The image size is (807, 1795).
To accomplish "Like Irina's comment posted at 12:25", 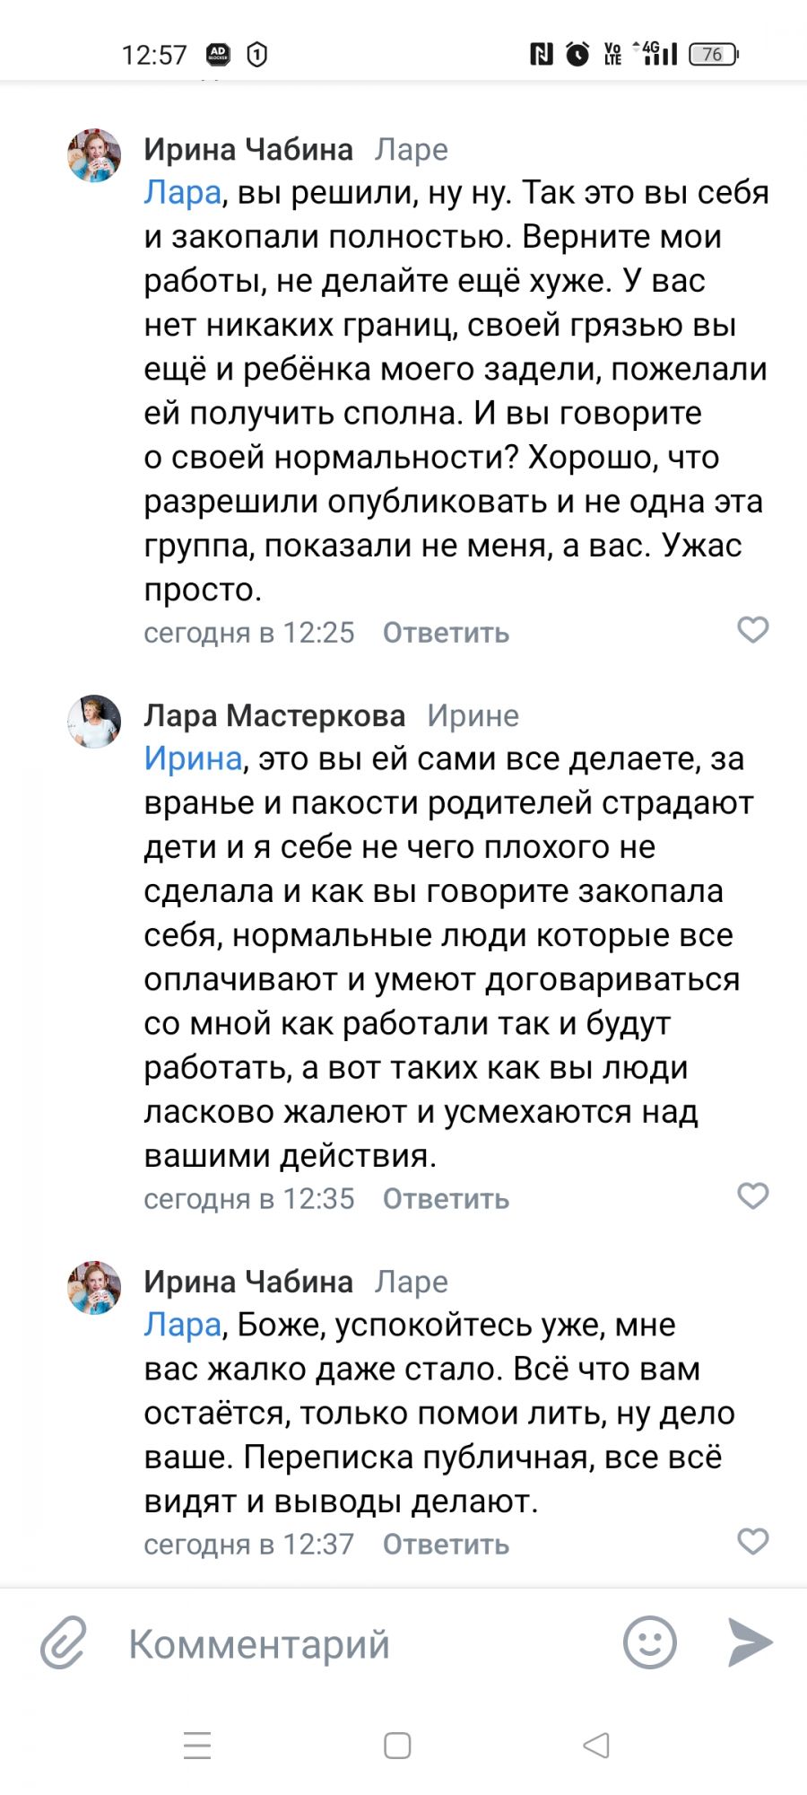I will pos(752,630).
